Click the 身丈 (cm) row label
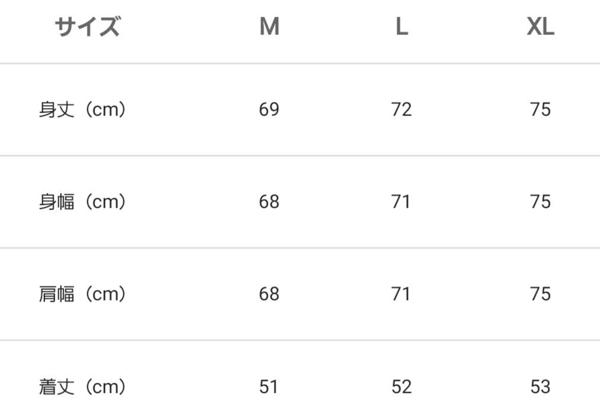The width and height of the screenshot is (600, 416). click(x=82, y=110)
